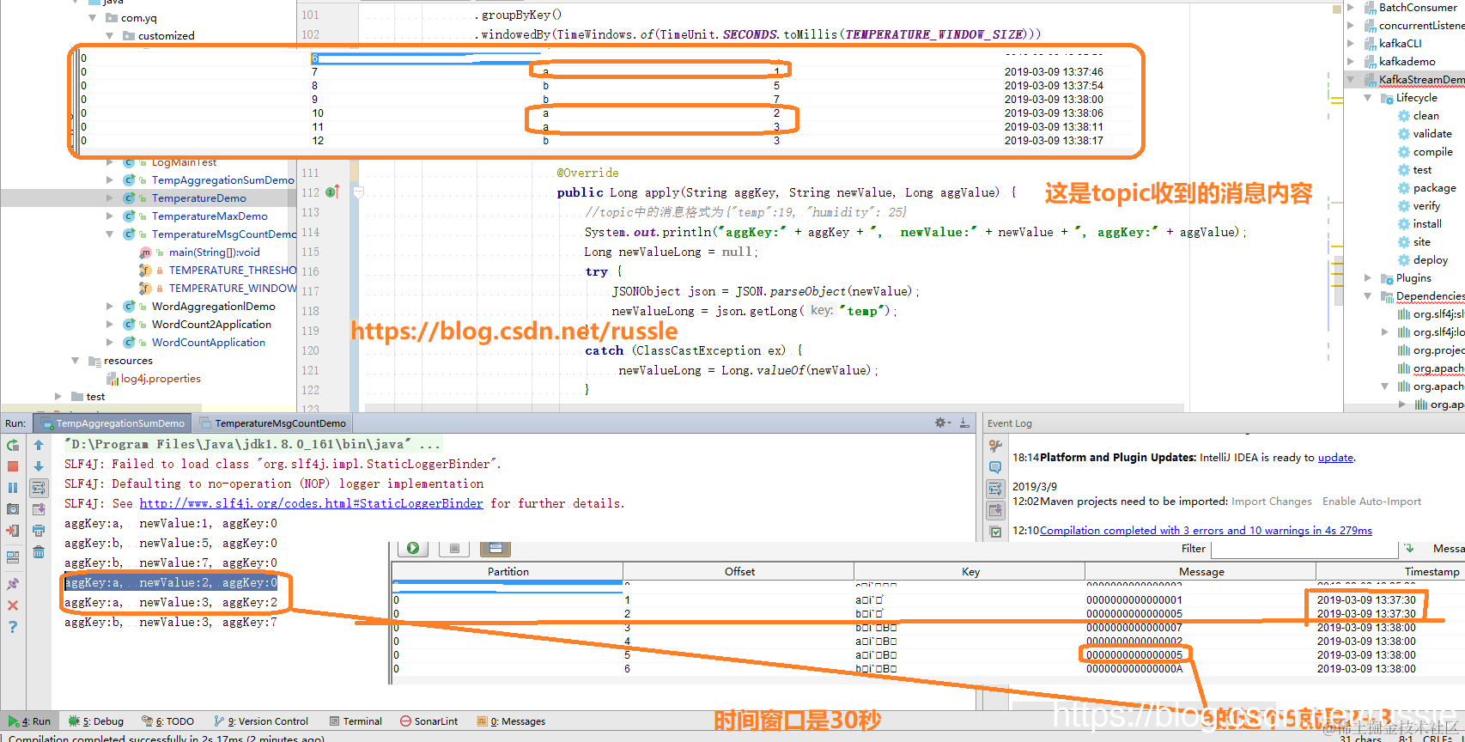Switch to TemperatureMsgCountDemo run tab
The image size is (1465, 742).
[x=273, y=423]
